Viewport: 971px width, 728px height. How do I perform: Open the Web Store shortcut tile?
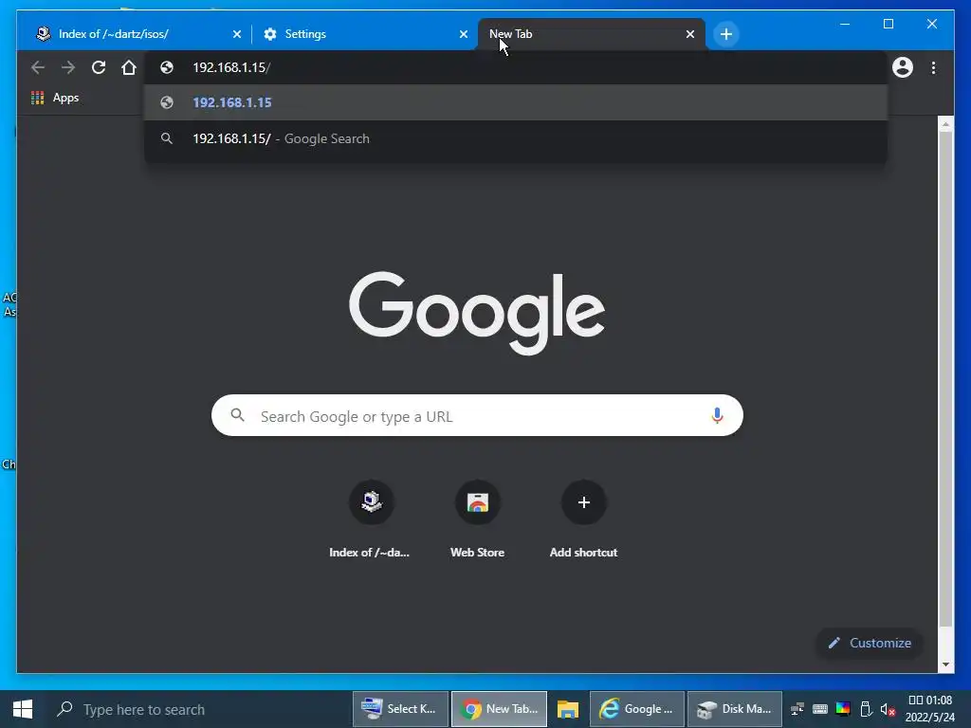(x=478, y=520)
